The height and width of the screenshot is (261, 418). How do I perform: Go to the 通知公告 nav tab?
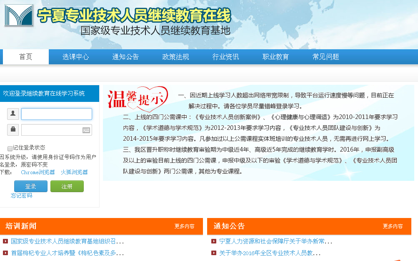(125, 57)
